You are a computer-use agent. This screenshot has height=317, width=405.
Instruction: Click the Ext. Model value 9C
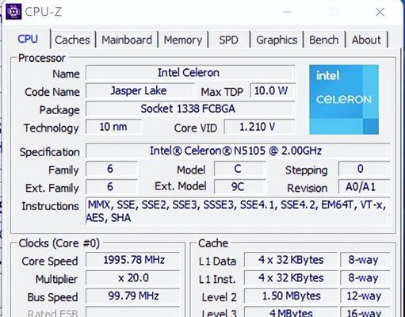point(239,187)
